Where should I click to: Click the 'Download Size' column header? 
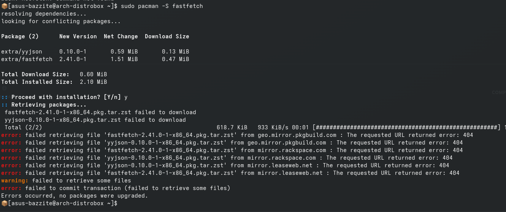[x=167, y=37]
